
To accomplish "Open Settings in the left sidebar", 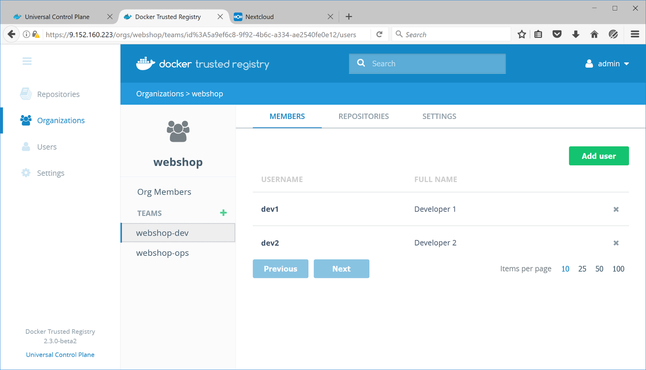I will click(x=51, y=173).
